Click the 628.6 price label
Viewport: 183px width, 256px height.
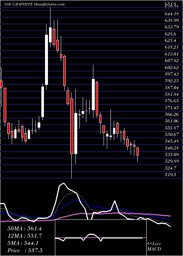click(171, 34)
